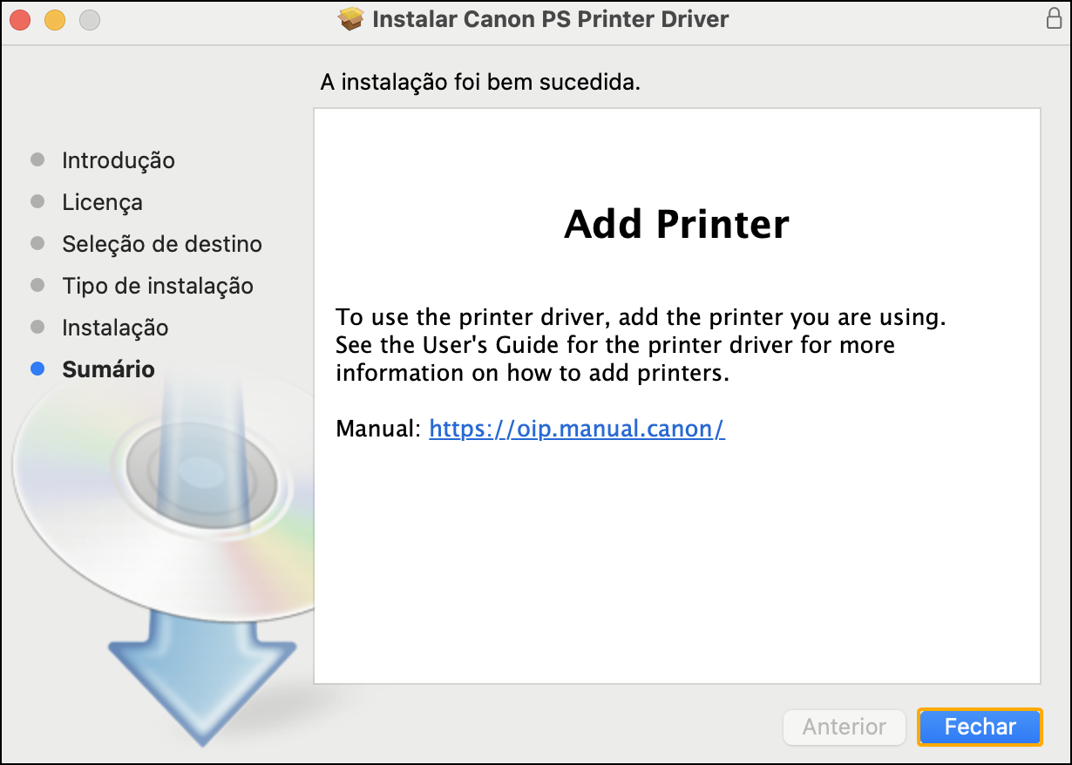Viewport: 1072px width, 765px height.
Task: Click the window title Instalar Canon PS Printer Driver
Action: (x=551, y=19)
